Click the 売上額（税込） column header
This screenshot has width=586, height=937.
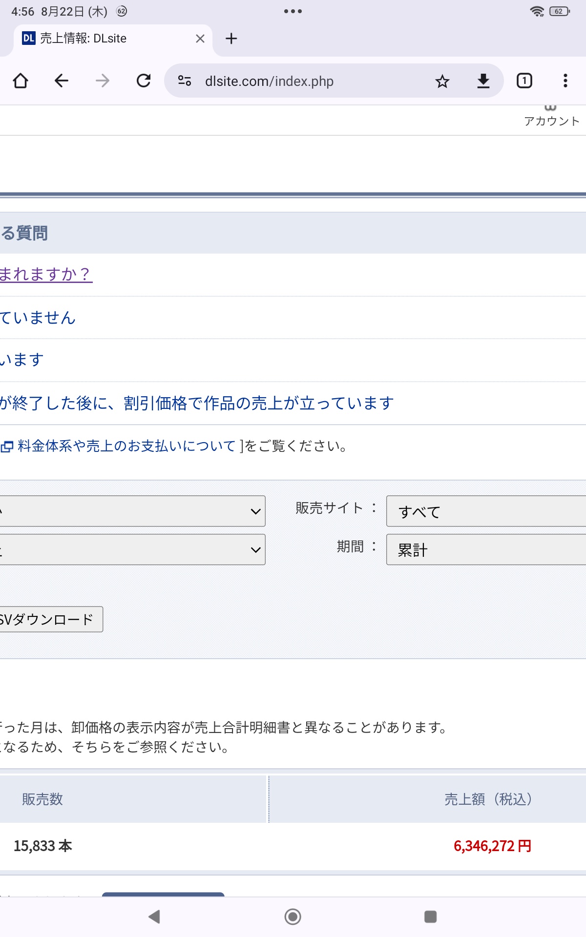tap(428, 799)
